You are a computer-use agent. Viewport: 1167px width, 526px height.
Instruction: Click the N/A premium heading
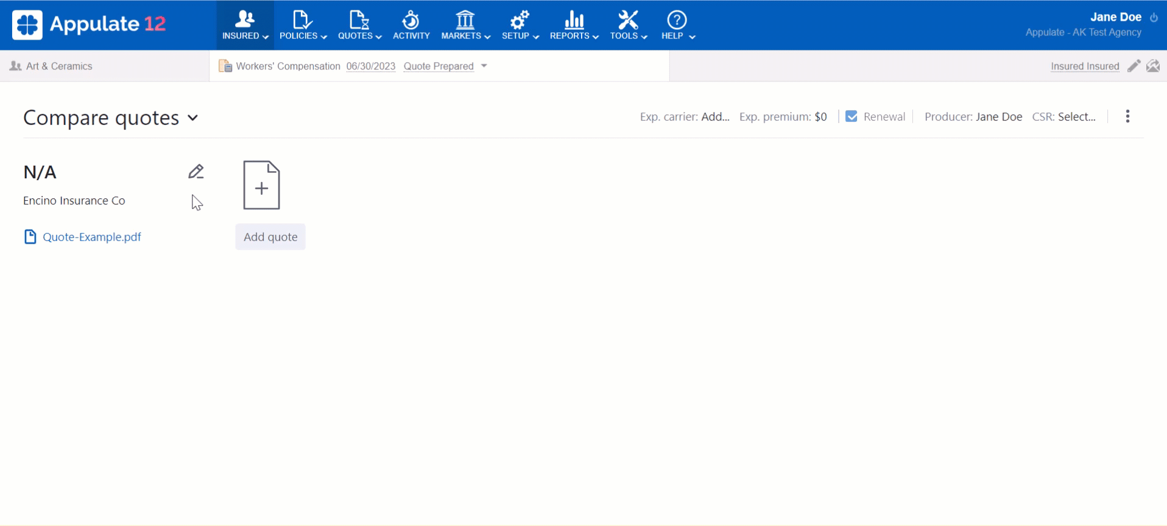(40, 172)
